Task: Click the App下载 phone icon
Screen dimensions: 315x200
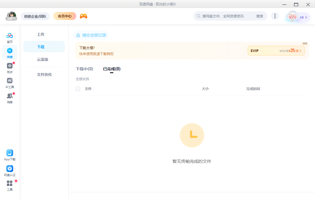Action: (x=9, y=153)
